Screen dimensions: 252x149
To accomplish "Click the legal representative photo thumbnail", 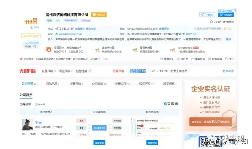I will tap(28, 125).
